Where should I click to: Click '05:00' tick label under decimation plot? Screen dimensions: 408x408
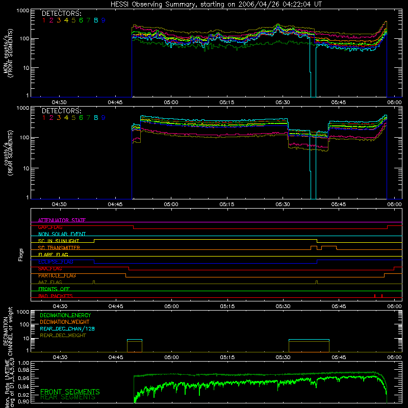coord(171,358)
